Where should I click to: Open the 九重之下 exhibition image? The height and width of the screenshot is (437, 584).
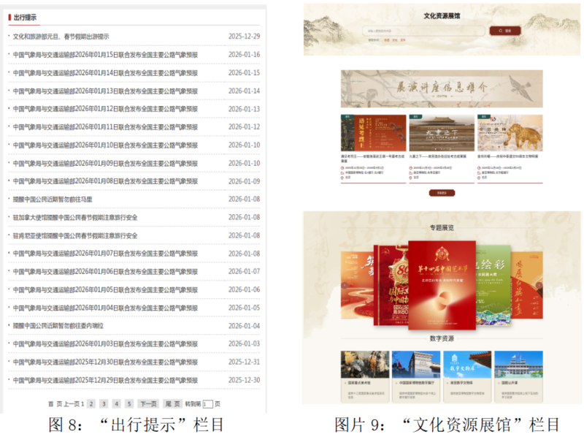(442, 133)
